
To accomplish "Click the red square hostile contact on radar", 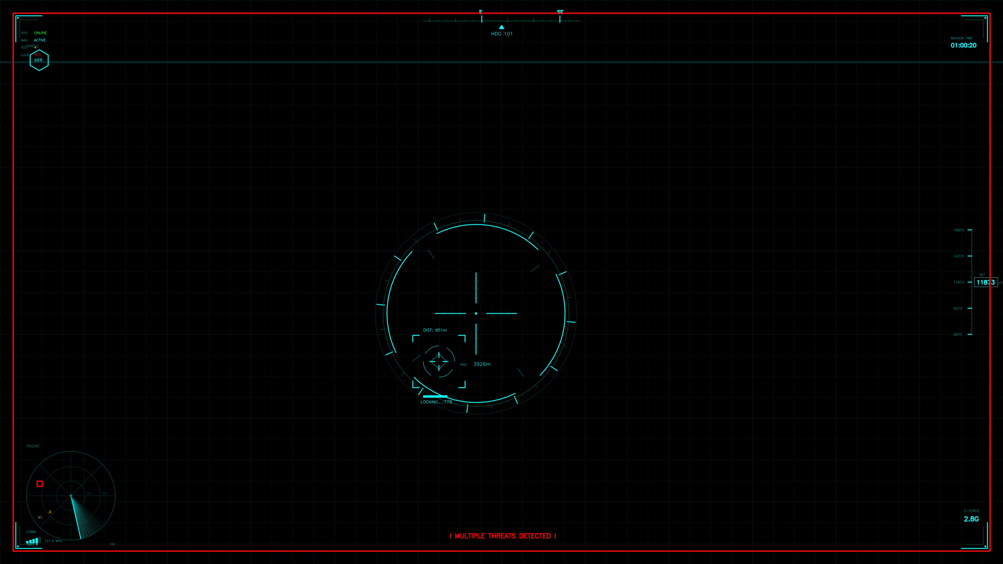I will point(40,484).
